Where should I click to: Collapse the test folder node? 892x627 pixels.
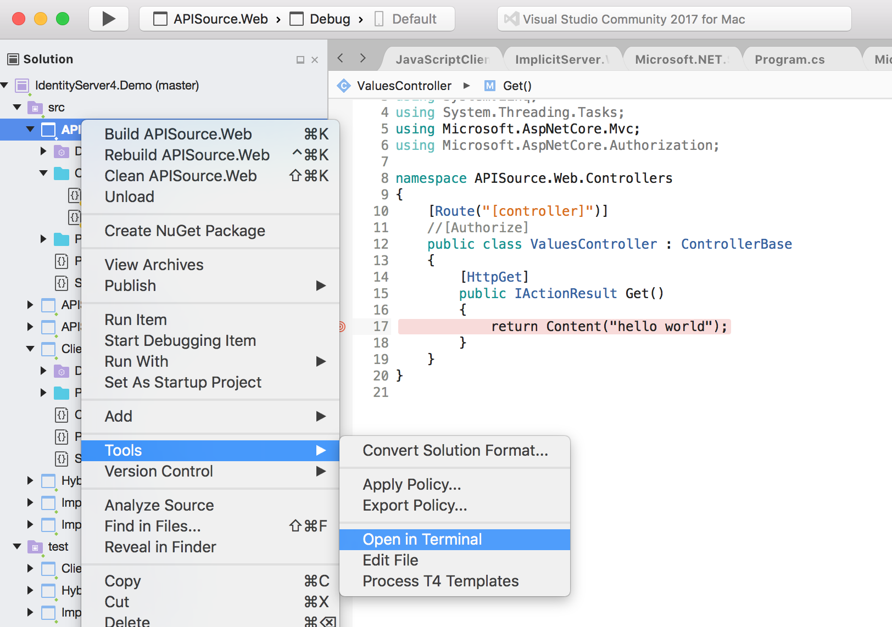click(17, 546)
